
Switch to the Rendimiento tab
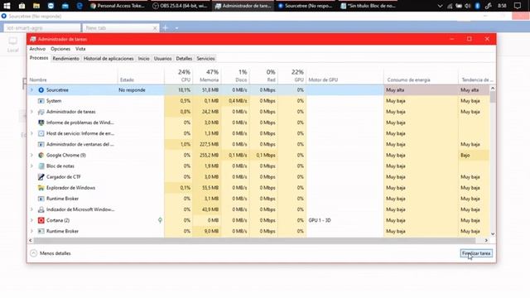point(66,59)
